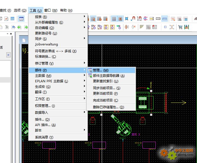Click the blue table grid icon

click(12, 19)
